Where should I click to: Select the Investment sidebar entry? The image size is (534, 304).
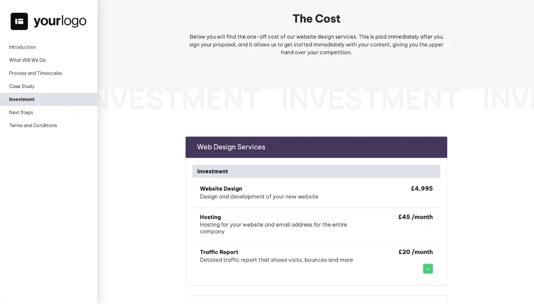(21, 99)
